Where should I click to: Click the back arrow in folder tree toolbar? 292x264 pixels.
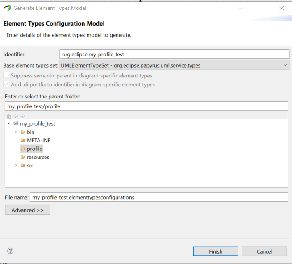click(16, 116)
